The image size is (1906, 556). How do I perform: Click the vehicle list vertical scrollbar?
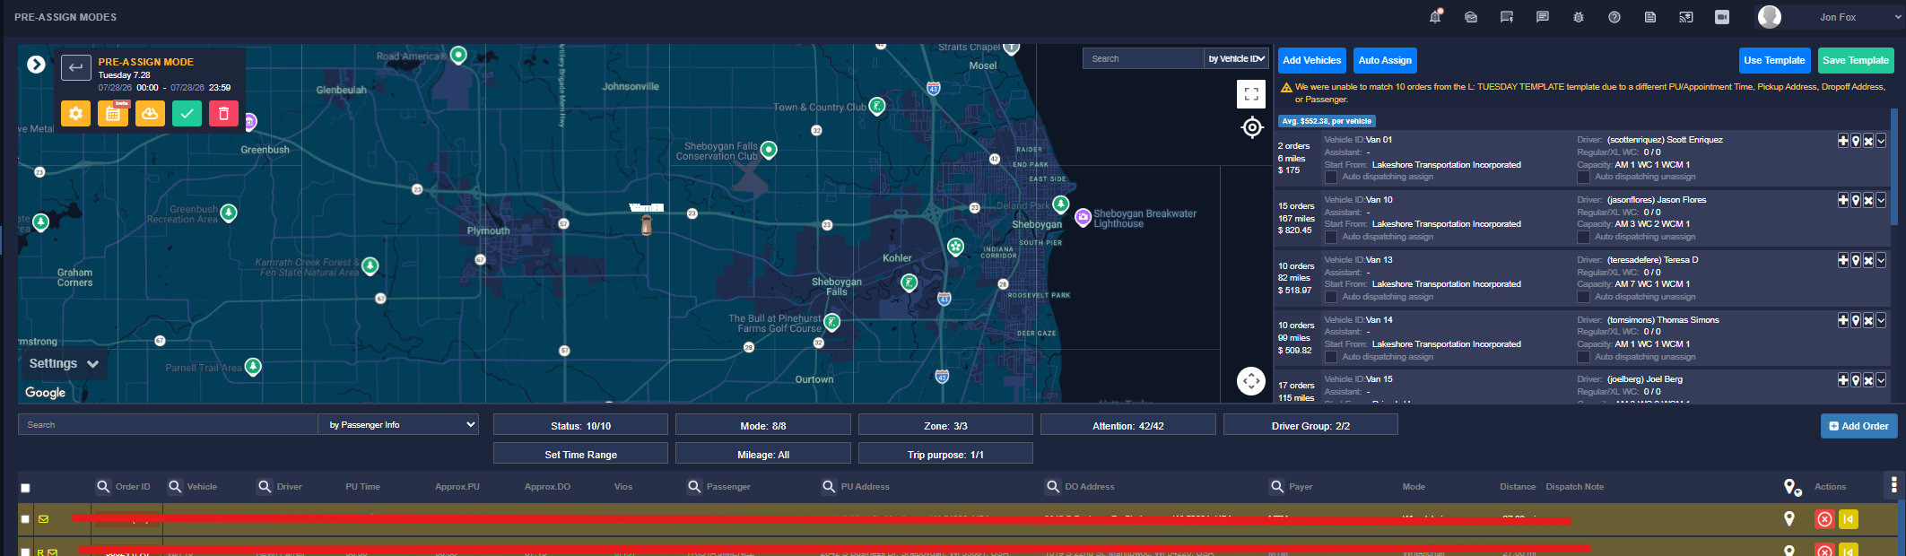click(1894, 166)
